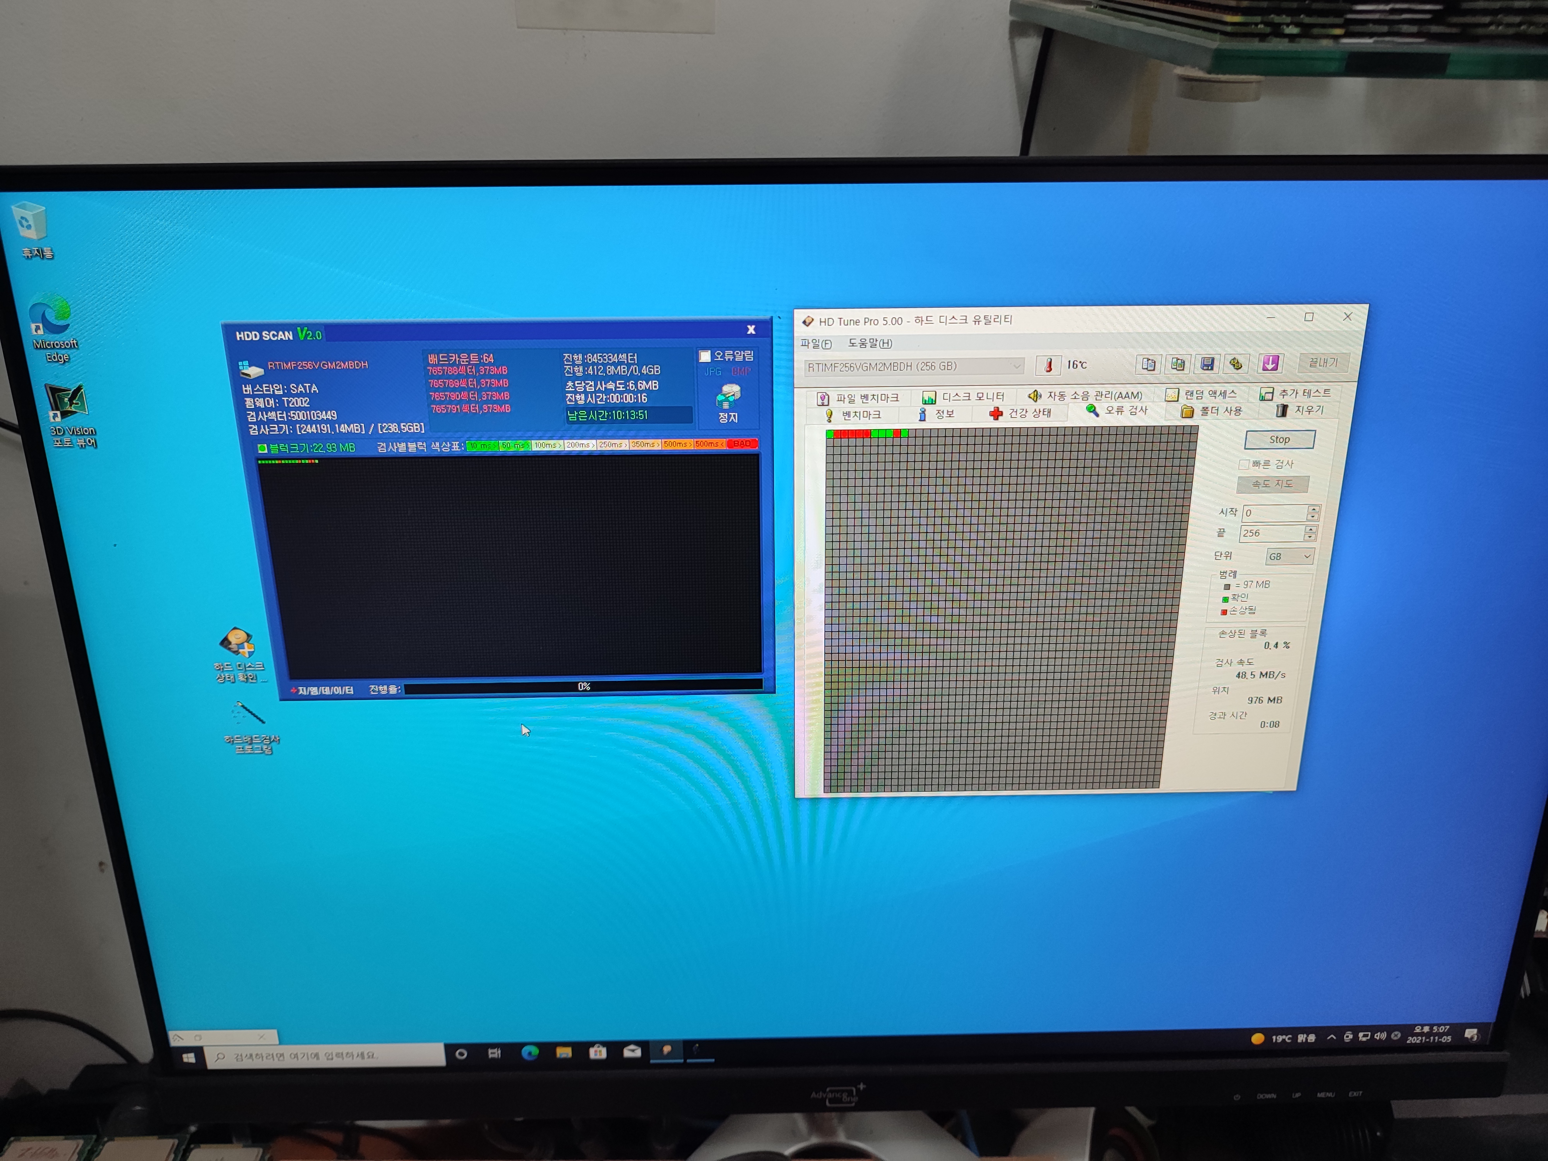Click the copy screenshot to clipboard icon
The image size is (1548, 1161).
point(1178,364)
